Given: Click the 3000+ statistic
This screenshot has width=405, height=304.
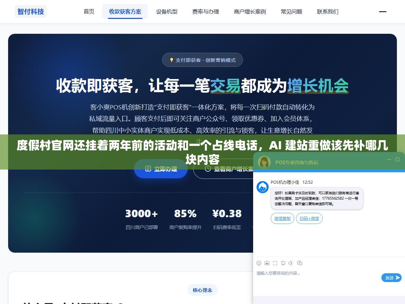Looking at the screenshot, I should [x=141, y=213].
